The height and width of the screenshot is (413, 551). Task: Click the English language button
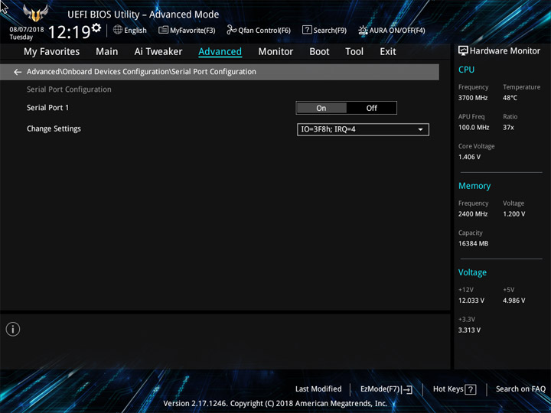pos(130,30)
